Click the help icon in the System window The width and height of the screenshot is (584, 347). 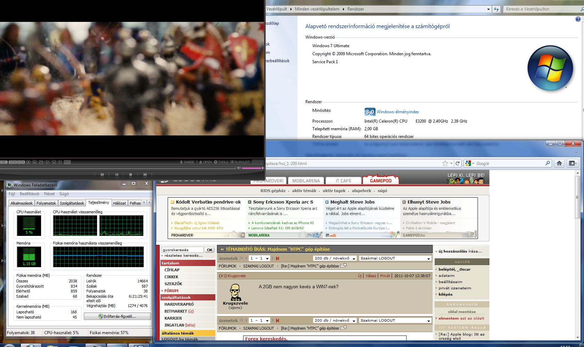578,19
